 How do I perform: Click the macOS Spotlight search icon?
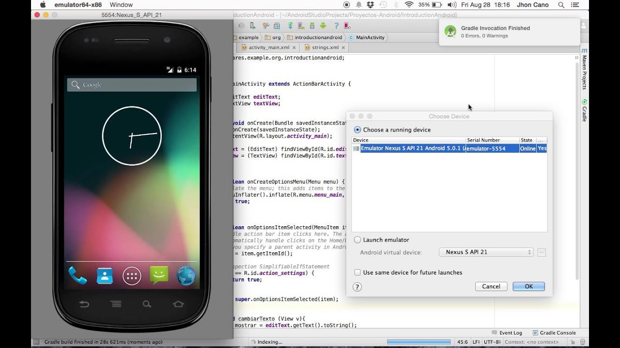[x=561, y=5]
